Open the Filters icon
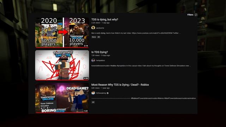This screenshot has height=127, width=226. pos(196,15)
